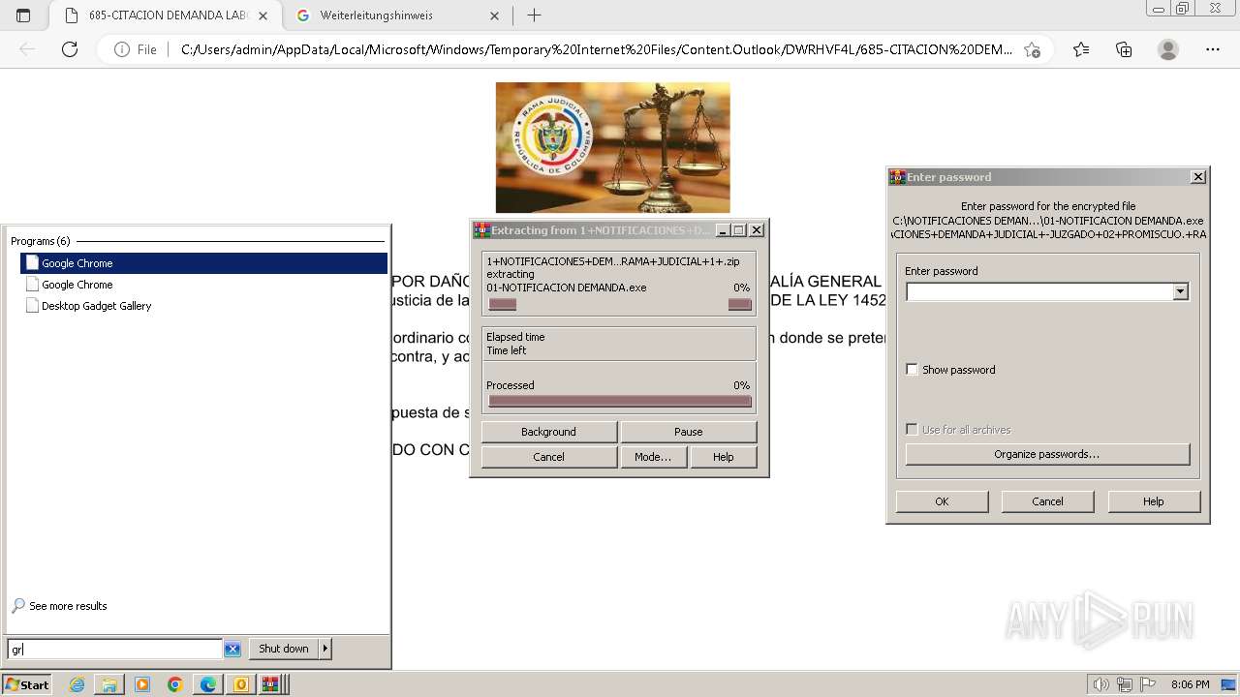Clear the Start menu search box

[x=232, y=649]
